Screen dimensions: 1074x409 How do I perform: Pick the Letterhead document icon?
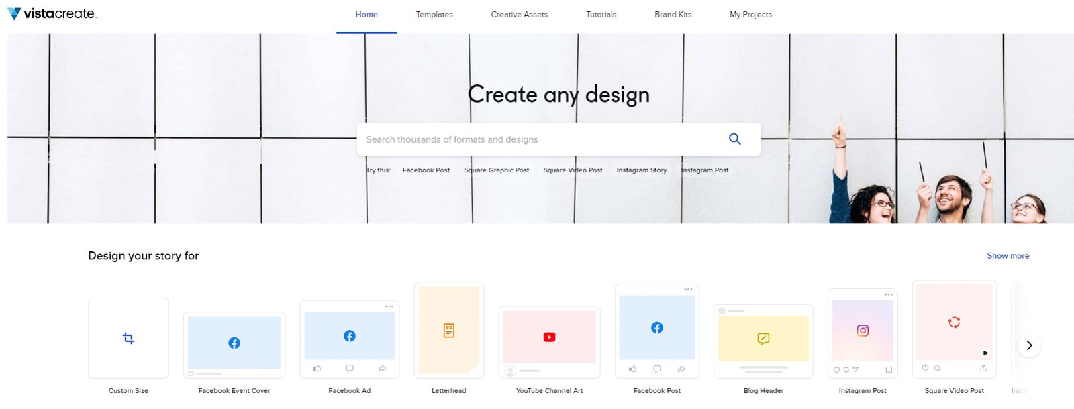click(449, 330)
